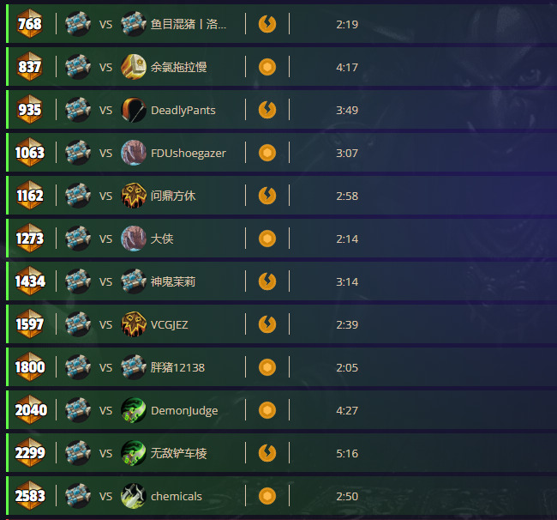Open the match against DeadlyPants
Viewport: 557px width, 520px height.
[281, 110]
